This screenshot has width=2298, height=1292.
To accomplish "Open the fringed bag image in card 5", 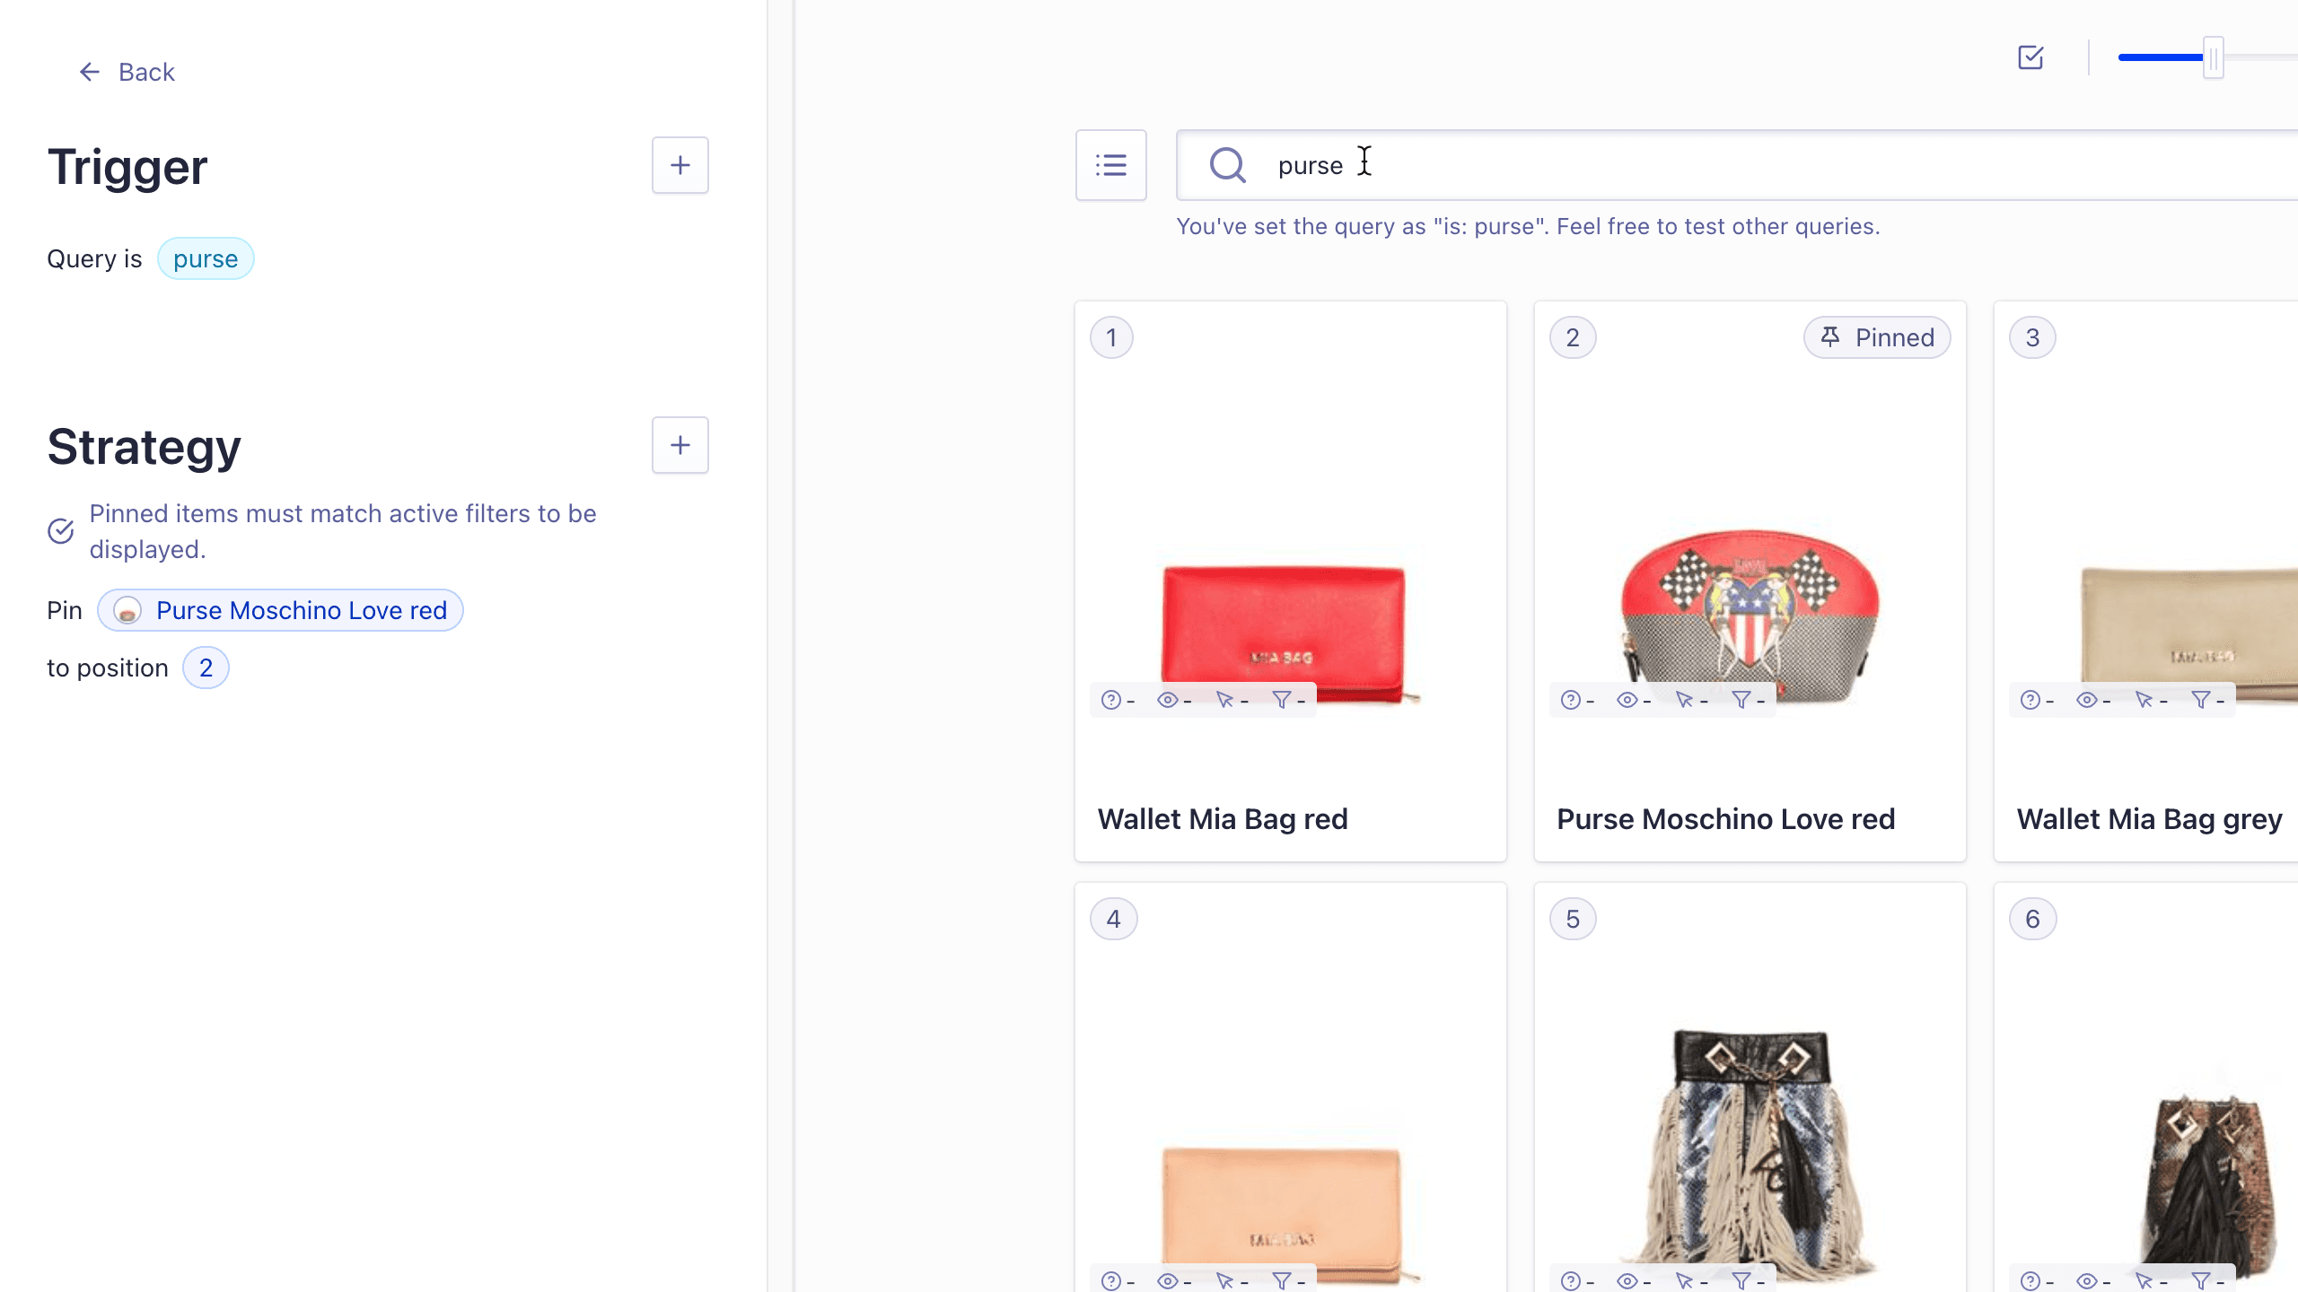I will pos(1750,1157).
